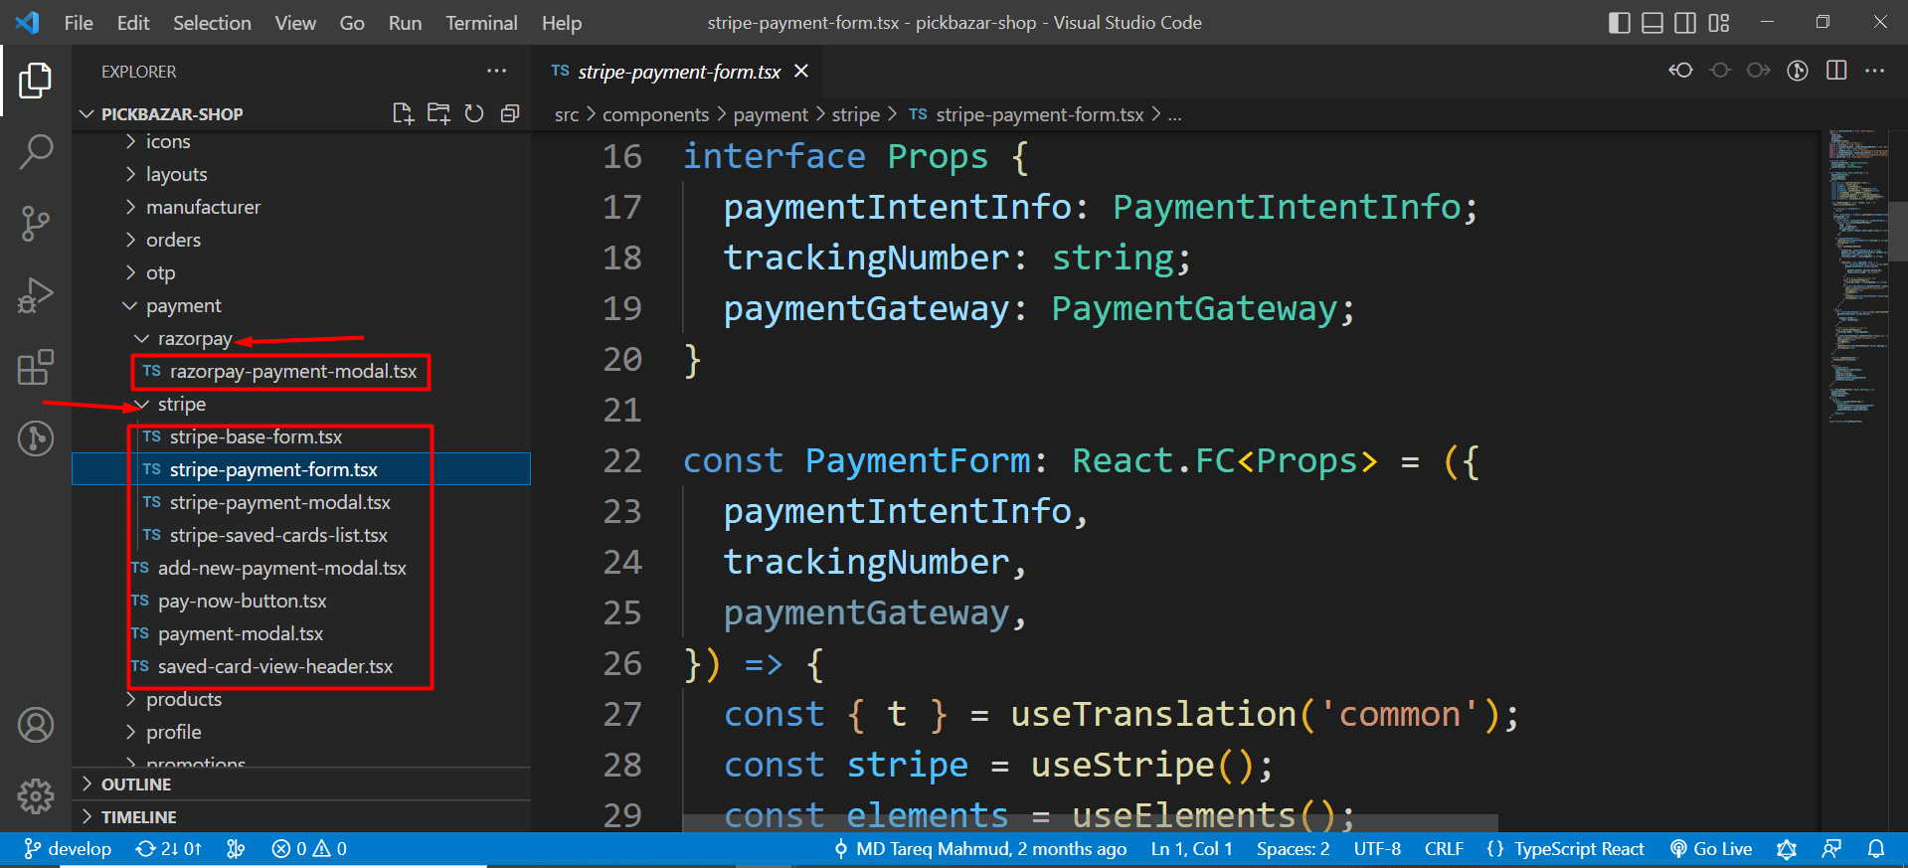Open the Source Control view
Viewport: 1908px width, 868px height.
(x=36, y=224)
